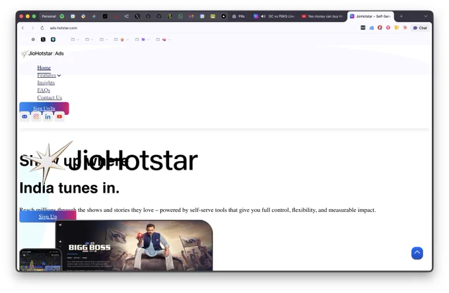Expand the popcorn bookmark folder

(x=121, y=40)
